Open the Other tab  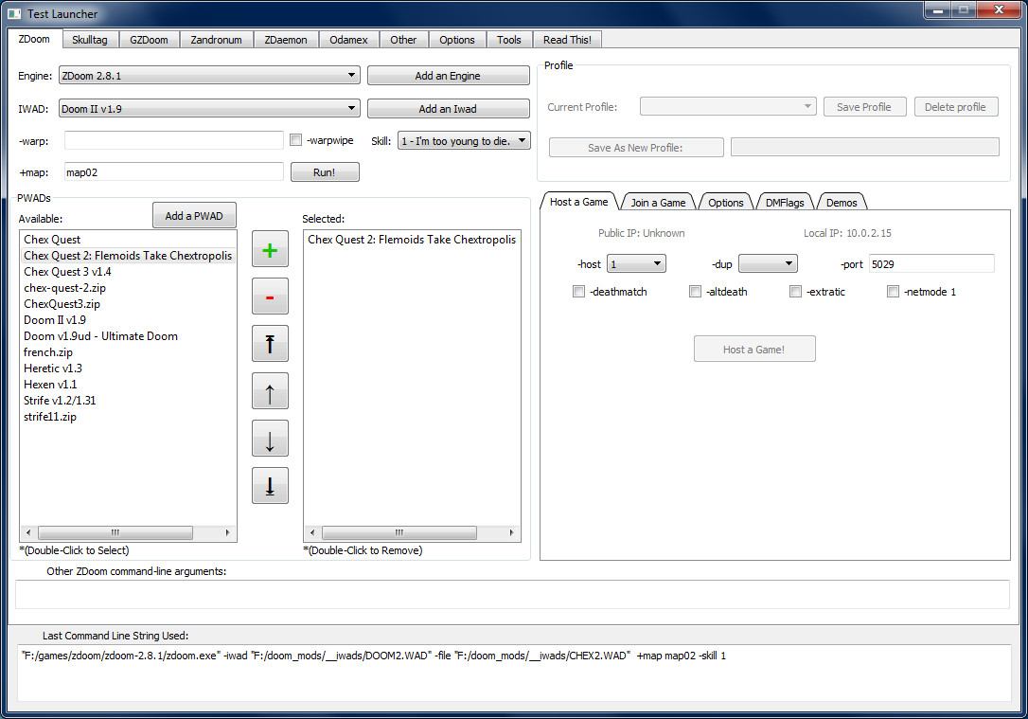click(403, 40)
